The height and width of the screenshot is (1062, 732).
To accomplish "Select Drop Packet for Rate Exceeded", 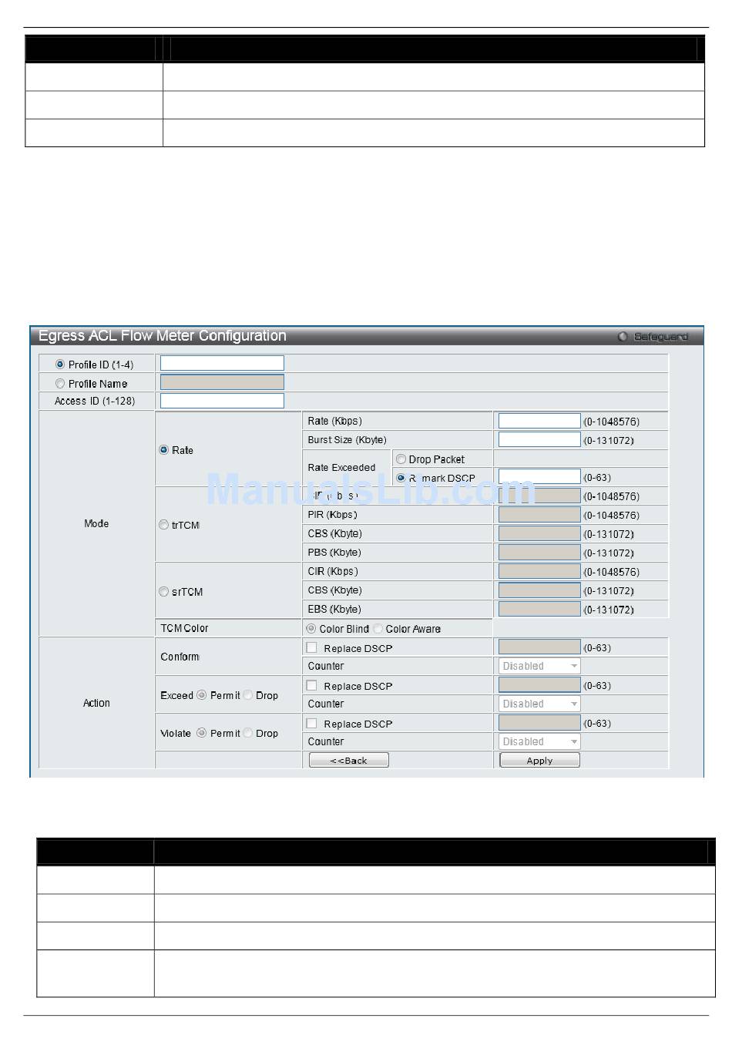I will (401, 459).
